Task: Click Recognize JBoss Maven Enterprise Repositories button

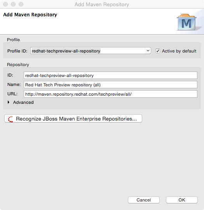Action: 73,119
